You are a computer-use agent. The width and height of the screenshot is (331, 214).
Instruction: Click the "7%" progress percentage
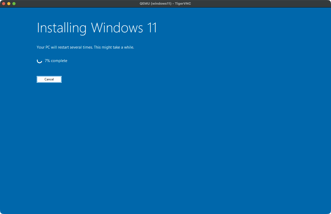(x=47, y=61)
